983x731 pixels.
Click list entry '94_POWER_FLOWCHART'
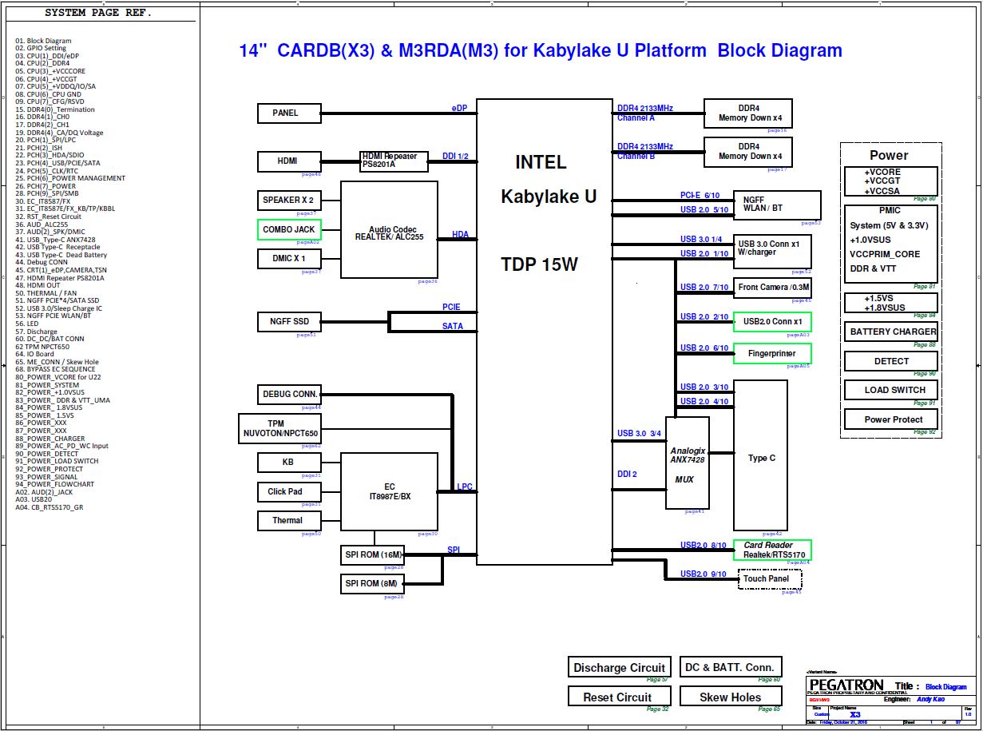54,484
